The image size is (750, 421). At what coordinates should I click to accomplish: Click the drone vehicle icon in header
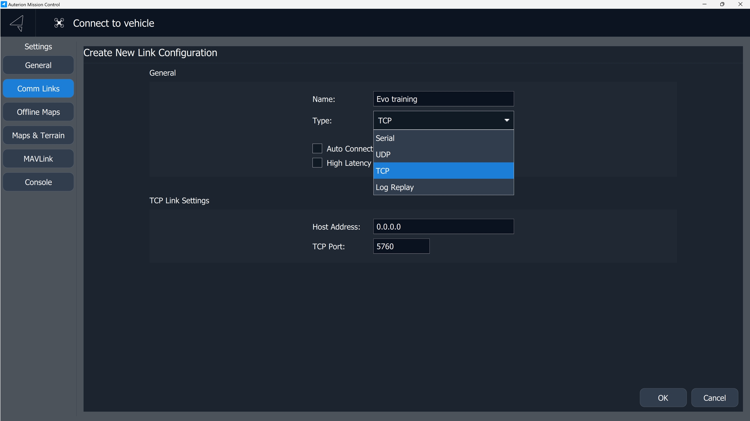(59, 23)
